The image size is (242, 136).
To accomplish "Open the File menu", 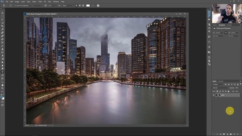I will [x=7, y=2].
